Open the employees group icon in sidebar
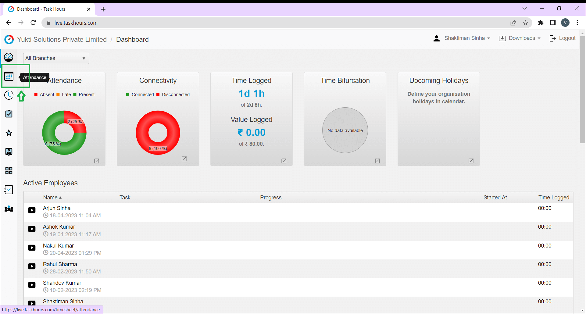The image size is (586, 314). (x=9, y=209)
